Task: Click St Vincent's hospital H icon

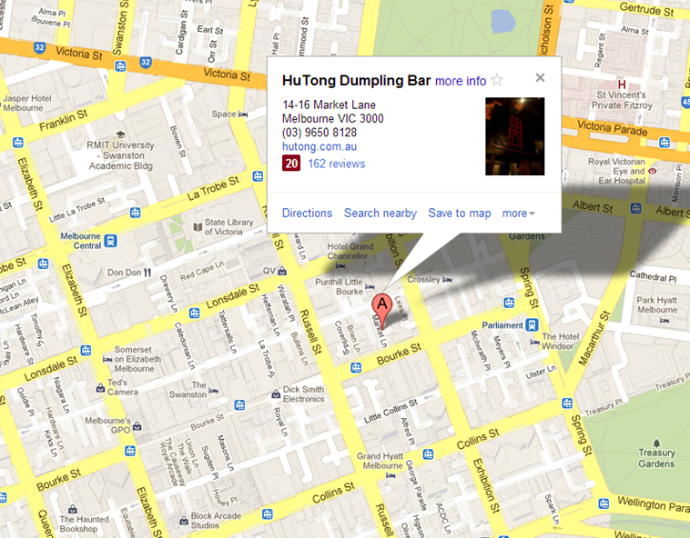Action: click(622, 84)
